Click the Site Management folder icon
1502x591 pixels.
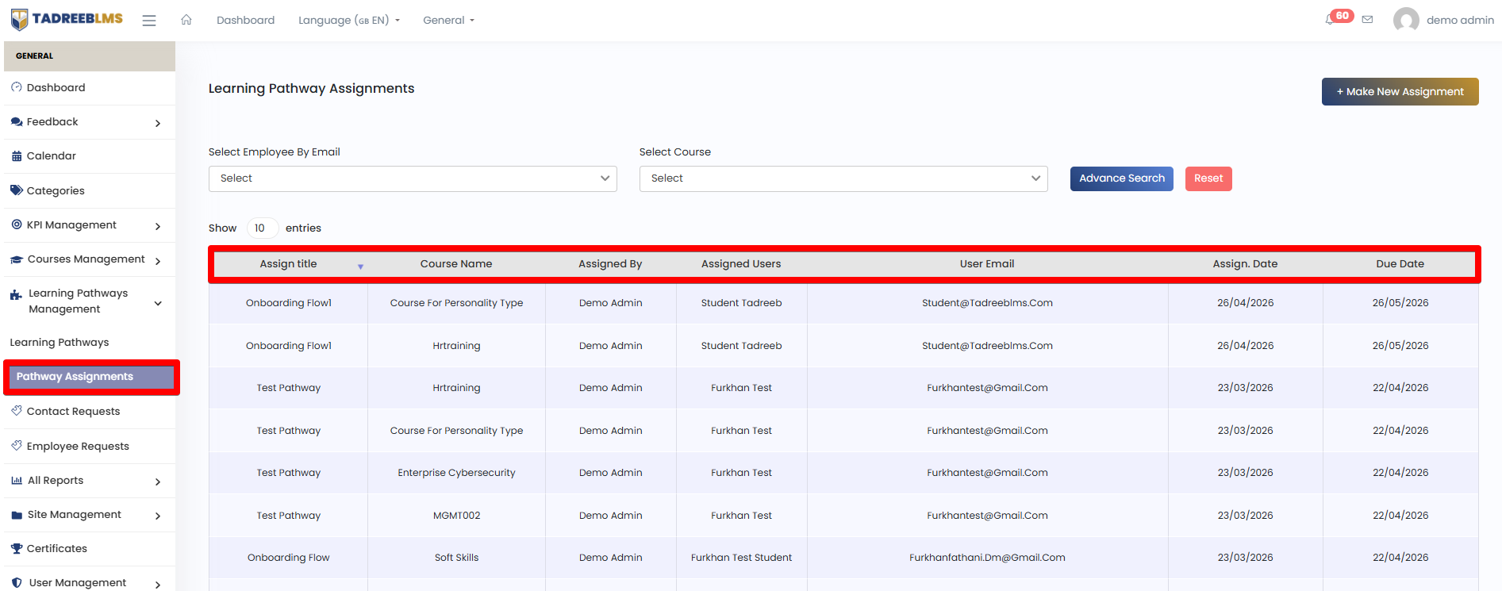(17, 515)
